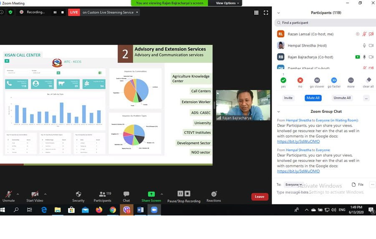Click the green 'yes' feedback button
Screen dimensions: 376x239
tap(283, 80)
